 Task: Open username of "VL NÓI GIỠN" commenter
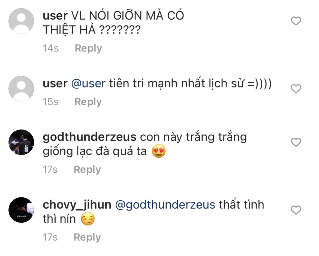(55, 16)
